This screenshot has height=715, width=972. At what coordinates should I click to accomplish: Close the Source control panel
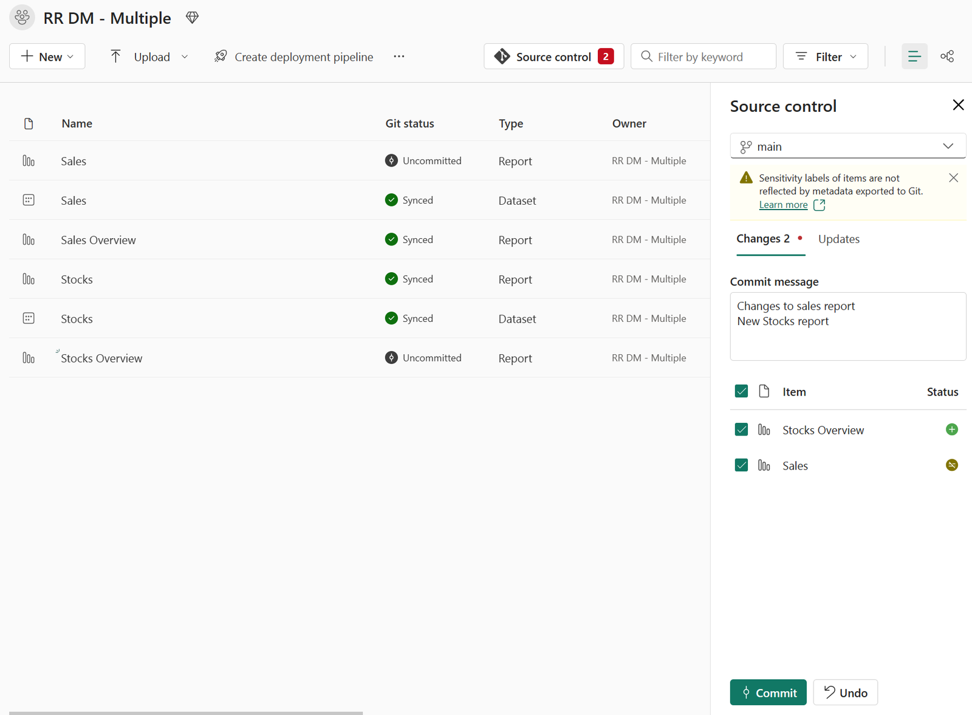click(x=959, y=105)
